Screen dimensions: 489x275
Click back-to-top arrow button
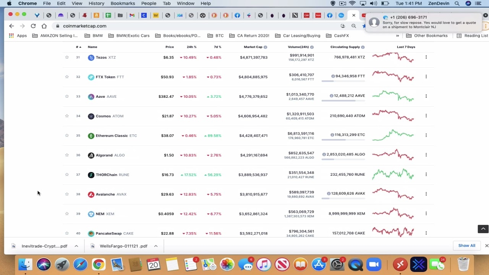(483, 229)
